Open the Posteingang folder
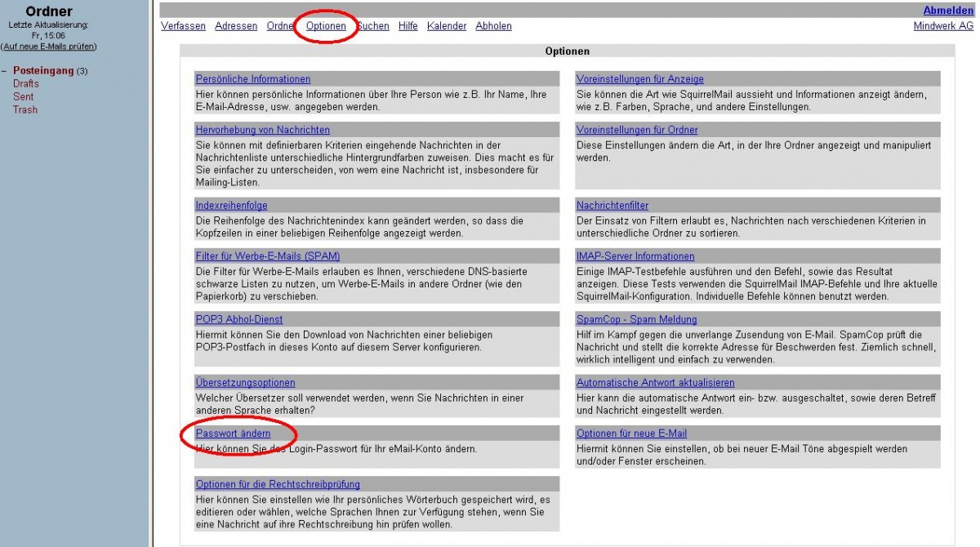Viewport: 980px width, 547px height. [43, 71]
